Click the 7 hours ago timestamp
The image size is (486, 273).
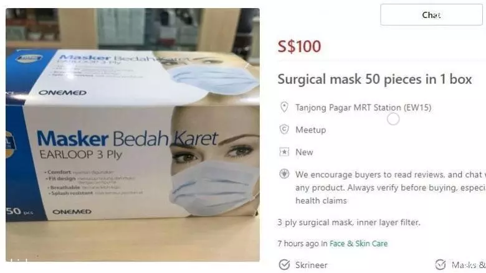298,244
